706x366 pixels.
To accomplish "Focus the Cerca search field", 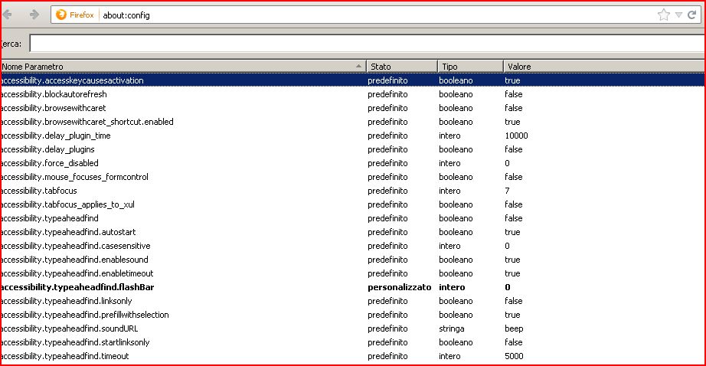I will 368,44.
